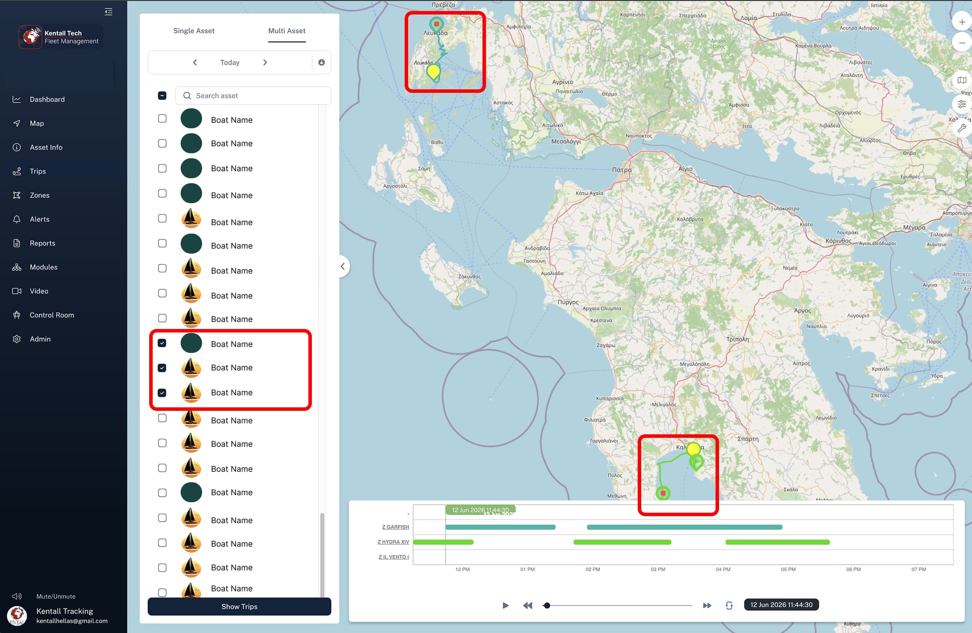The height and width of the screenshot is (633, 972).
Task: Click the Kentall Tech Fleet Management logo
Action: (x=60, y=37)
